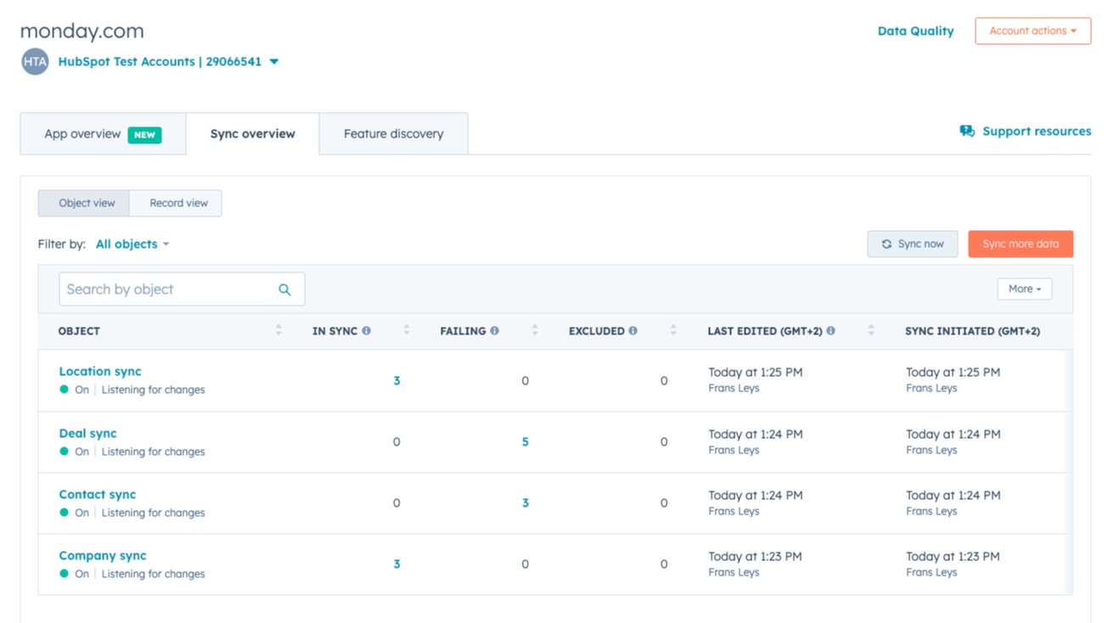Screen dimensions: 1108x623
Task: Open the Account actions dropdown
Action: [1032, 31]
